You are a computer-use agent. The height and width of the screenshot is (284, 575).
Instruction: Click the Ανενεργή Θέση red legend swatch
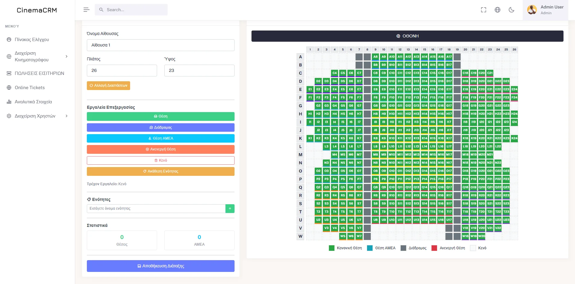(x=434, y=248)
